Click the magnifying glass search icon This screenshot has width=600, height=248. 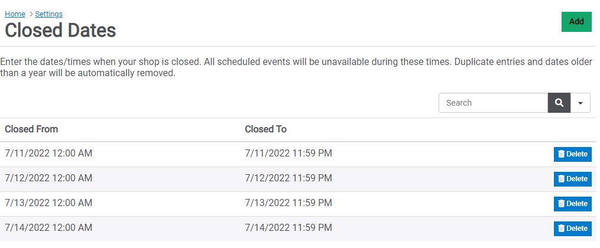click(x=559, y=103)
